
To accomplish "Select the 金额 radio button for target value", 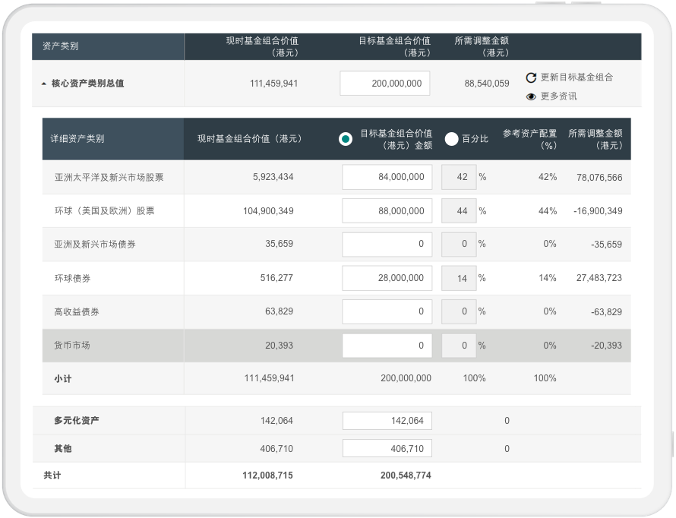I will [x=346, y=139].
